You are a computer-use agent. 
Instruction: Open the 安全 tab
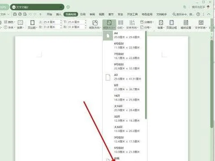click(x=120, y=14)
